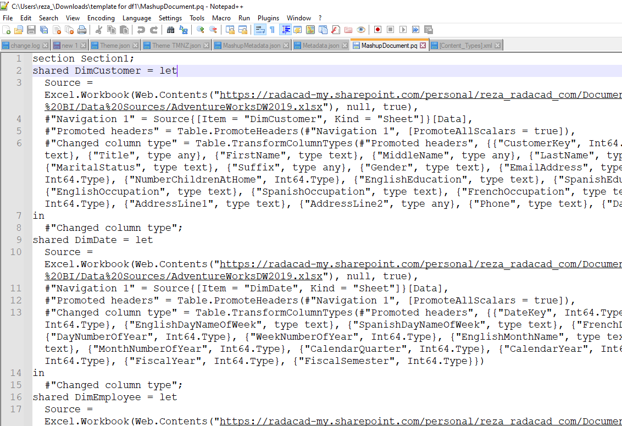622x426 pixels.
Task: Click the Undo arrow icon
Action: [141, 30]
